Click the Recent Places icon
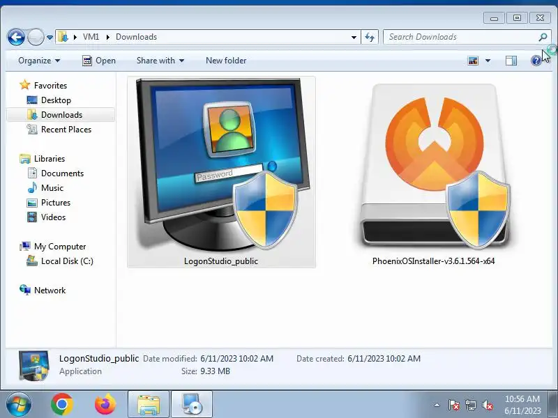The height and width of the screenshot is (418, 558). pyautogui.click(x=32, y=130)
